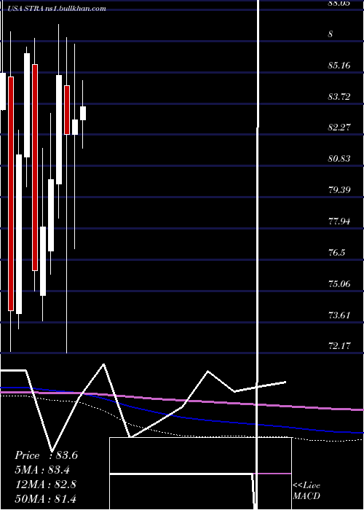This screenshot has height=510, width=364.
Task: Click the 73.61 price axis label
Action: click(x=339, y=315)
